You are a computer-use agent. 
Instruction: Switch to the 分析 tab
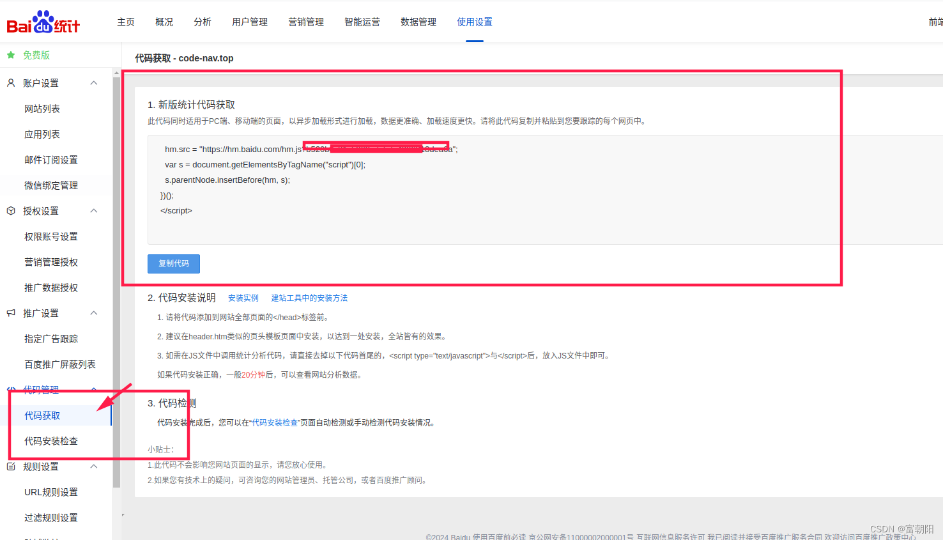pos(203,22)
